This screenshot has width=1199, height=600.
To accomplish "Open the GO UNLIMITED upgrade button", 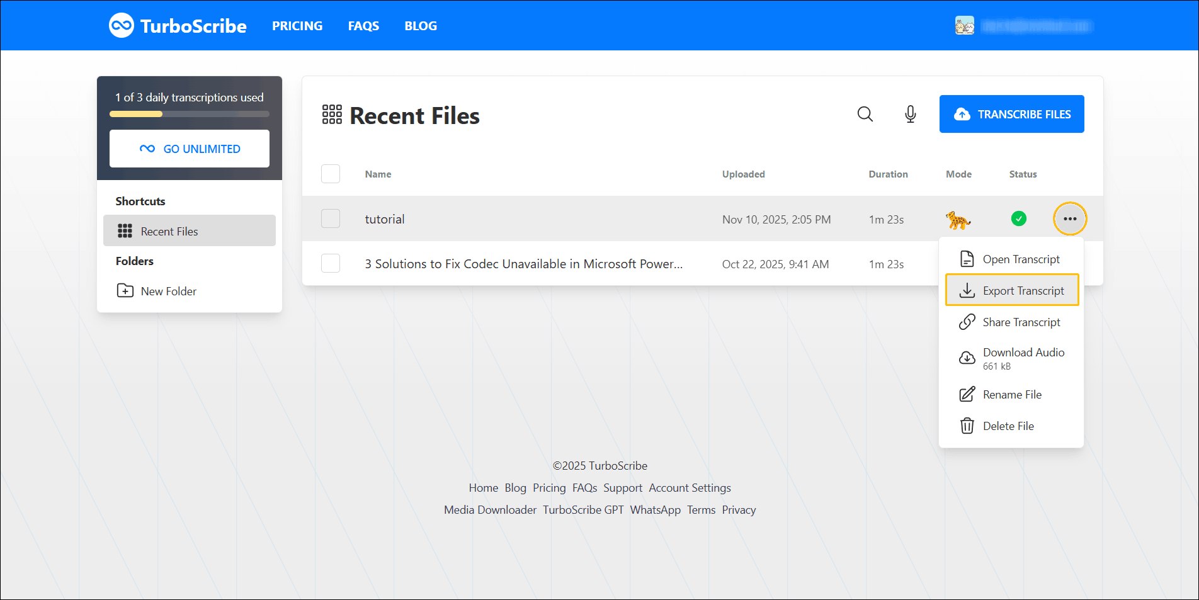I will (189, 149).
